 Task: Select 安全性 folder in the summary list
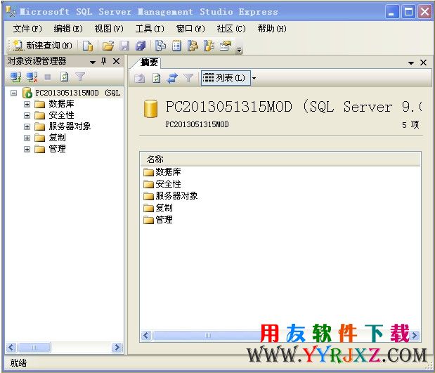162,184
